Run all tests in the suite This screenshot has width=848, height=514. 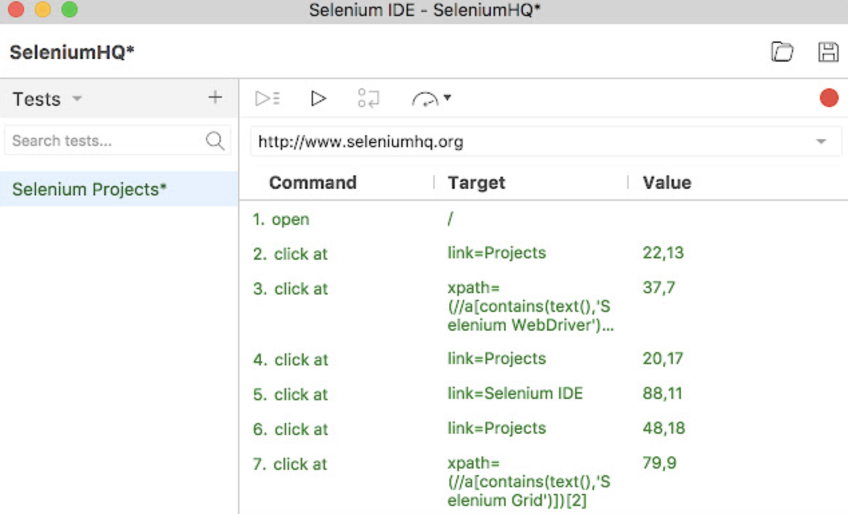click(268, 99)
